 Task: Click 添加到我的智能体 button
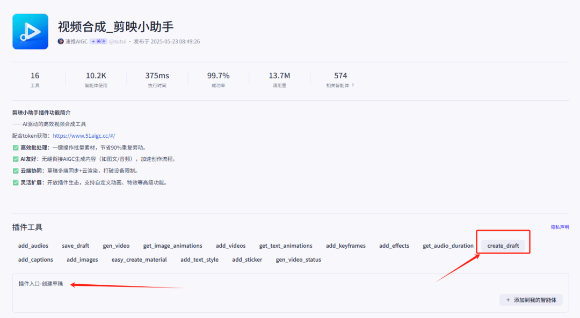(531, 300)
